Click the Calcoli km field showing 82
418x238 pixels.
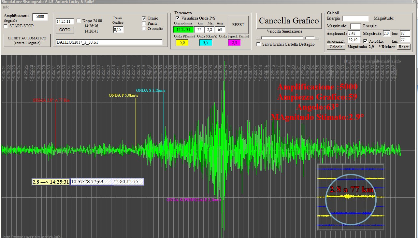[405, 34]
